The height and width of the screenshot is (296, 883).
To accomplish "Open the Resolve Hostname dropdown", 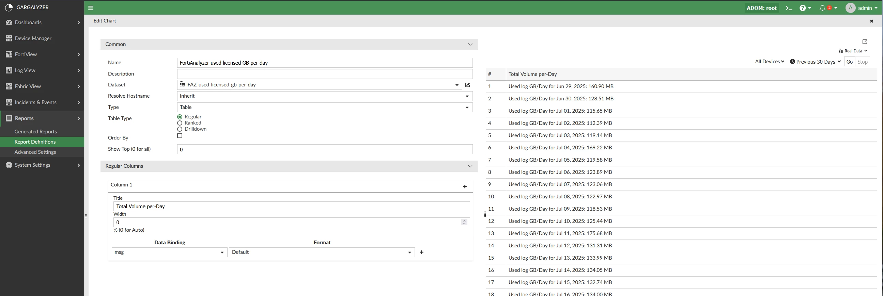I will click(325, 96).
